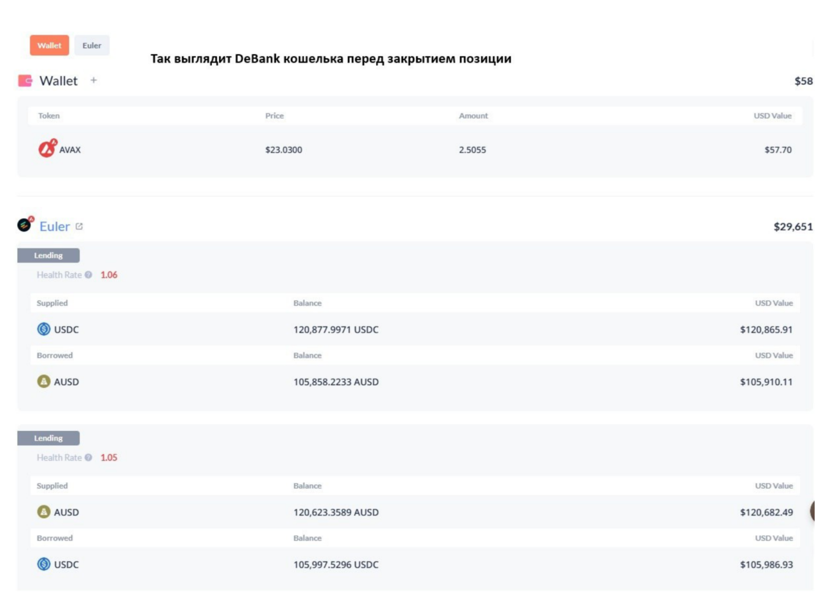The height and width of the screenshot is (609, 838).
Task: Open Euler external link icon
Action: click(x=79, y=226)
